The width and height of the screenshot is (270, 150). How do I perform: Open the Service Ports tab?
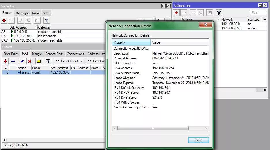(54, 54)
